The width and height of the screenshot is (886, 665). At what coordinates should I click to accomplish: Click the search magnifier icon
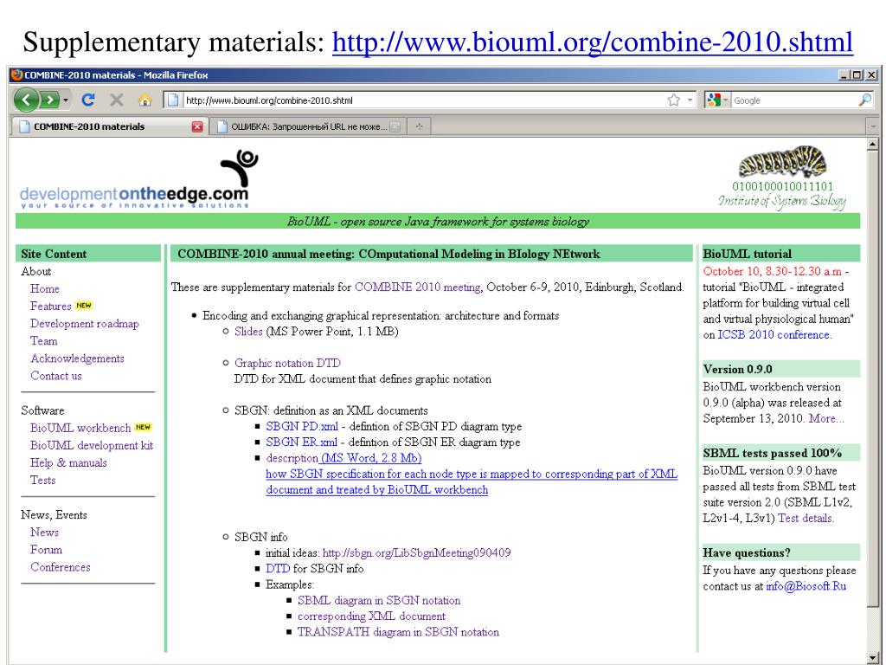[865, 100]
